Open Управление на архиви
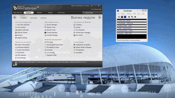Image resolution: width=175 pixels, height=98 pixels. pyautogui.click(x=83, y=45)
